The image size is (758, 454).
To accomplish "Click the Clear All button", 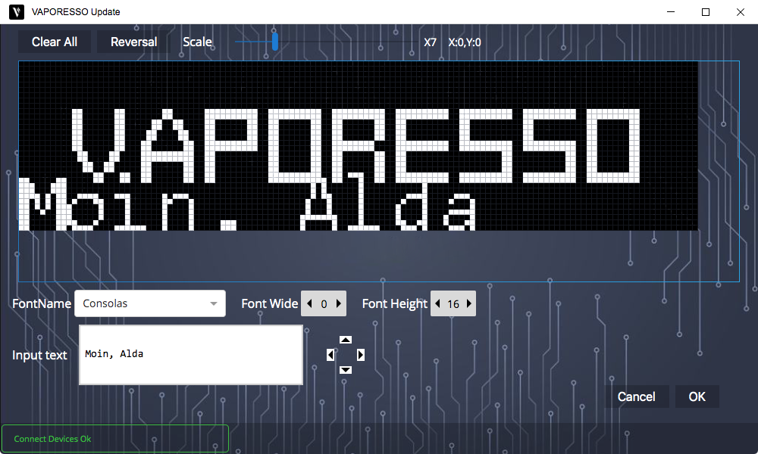I will click(54, 42).
